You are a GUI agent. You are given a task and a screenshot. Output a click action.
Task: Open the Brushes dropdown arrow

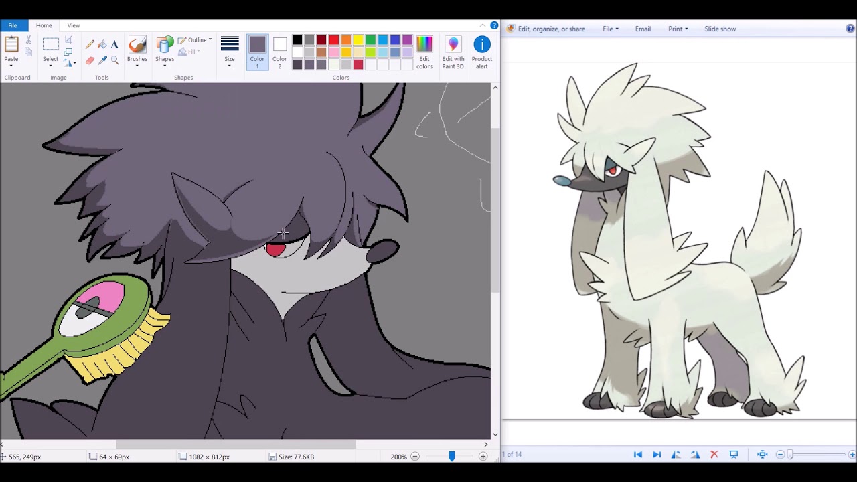coord(137,66)
